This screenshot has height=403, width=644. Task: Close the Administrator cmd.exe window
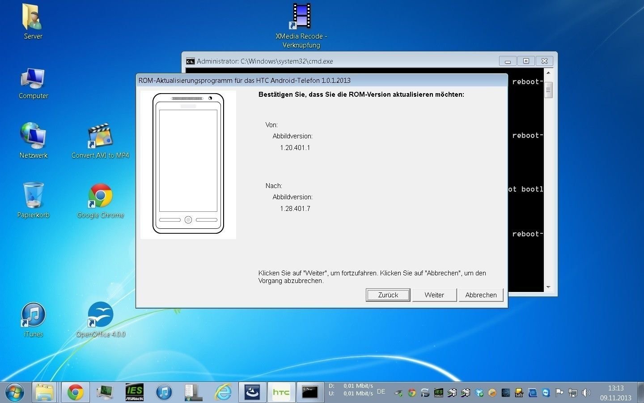click(x=544, y=61)
